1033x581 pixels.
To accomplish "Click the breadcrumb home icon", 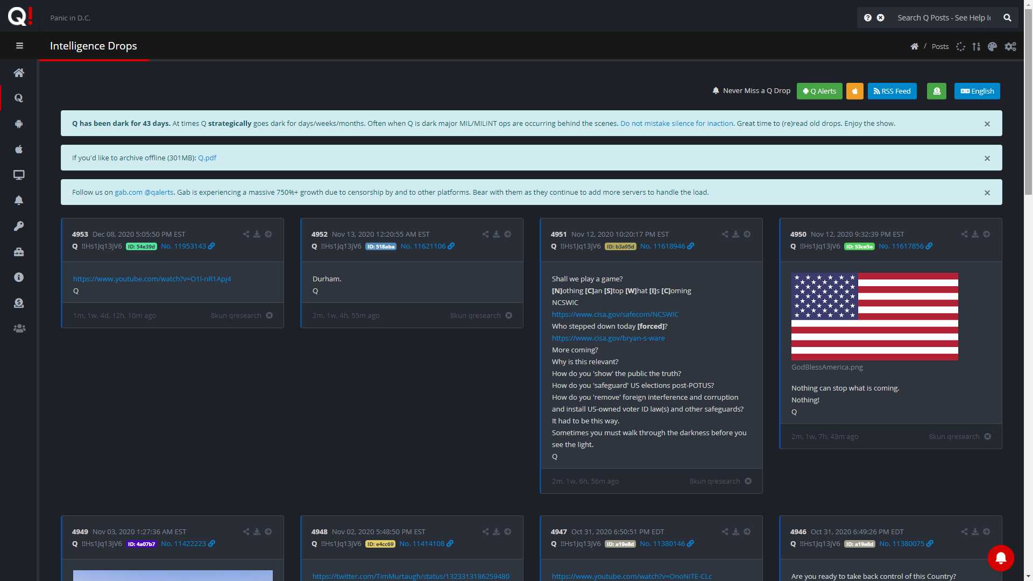I will tap(914, 47).
